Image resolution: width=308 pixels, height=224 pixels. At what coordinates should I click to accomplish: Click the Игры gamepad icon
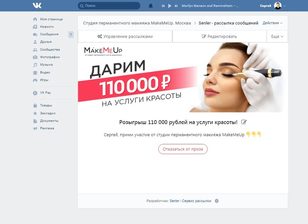coord(35,80)
